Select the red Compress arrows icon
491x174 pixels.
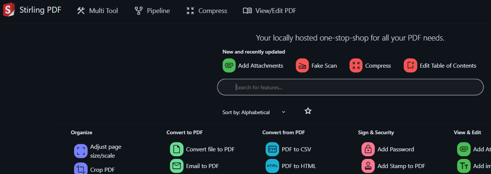coord(356,66)
